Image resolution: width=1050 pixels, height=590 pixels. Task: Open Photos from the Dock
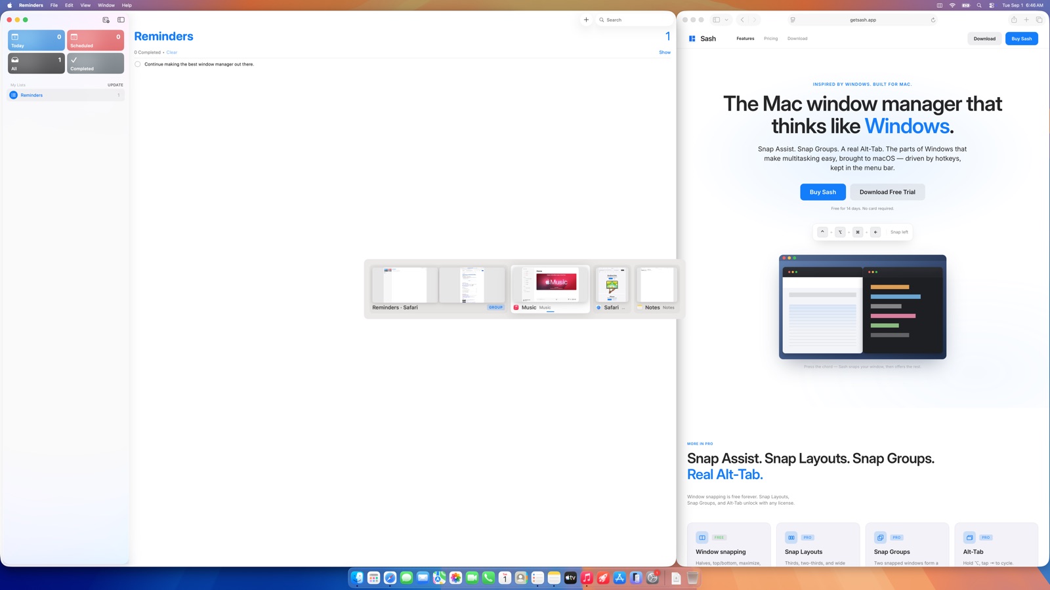[455, 578]
